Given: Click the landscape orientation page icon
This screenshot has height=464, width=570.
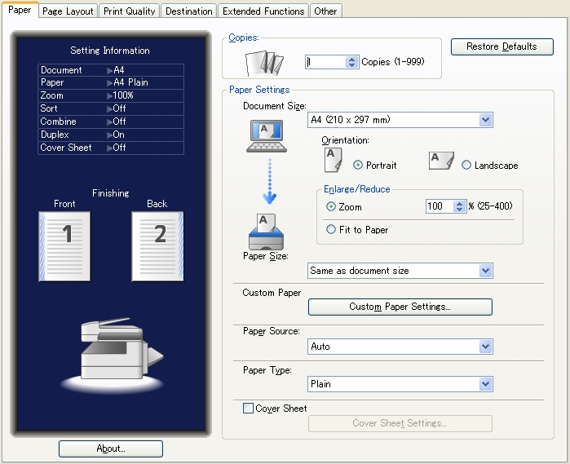Looking at the screenshot, I should (x=440, y=161).
